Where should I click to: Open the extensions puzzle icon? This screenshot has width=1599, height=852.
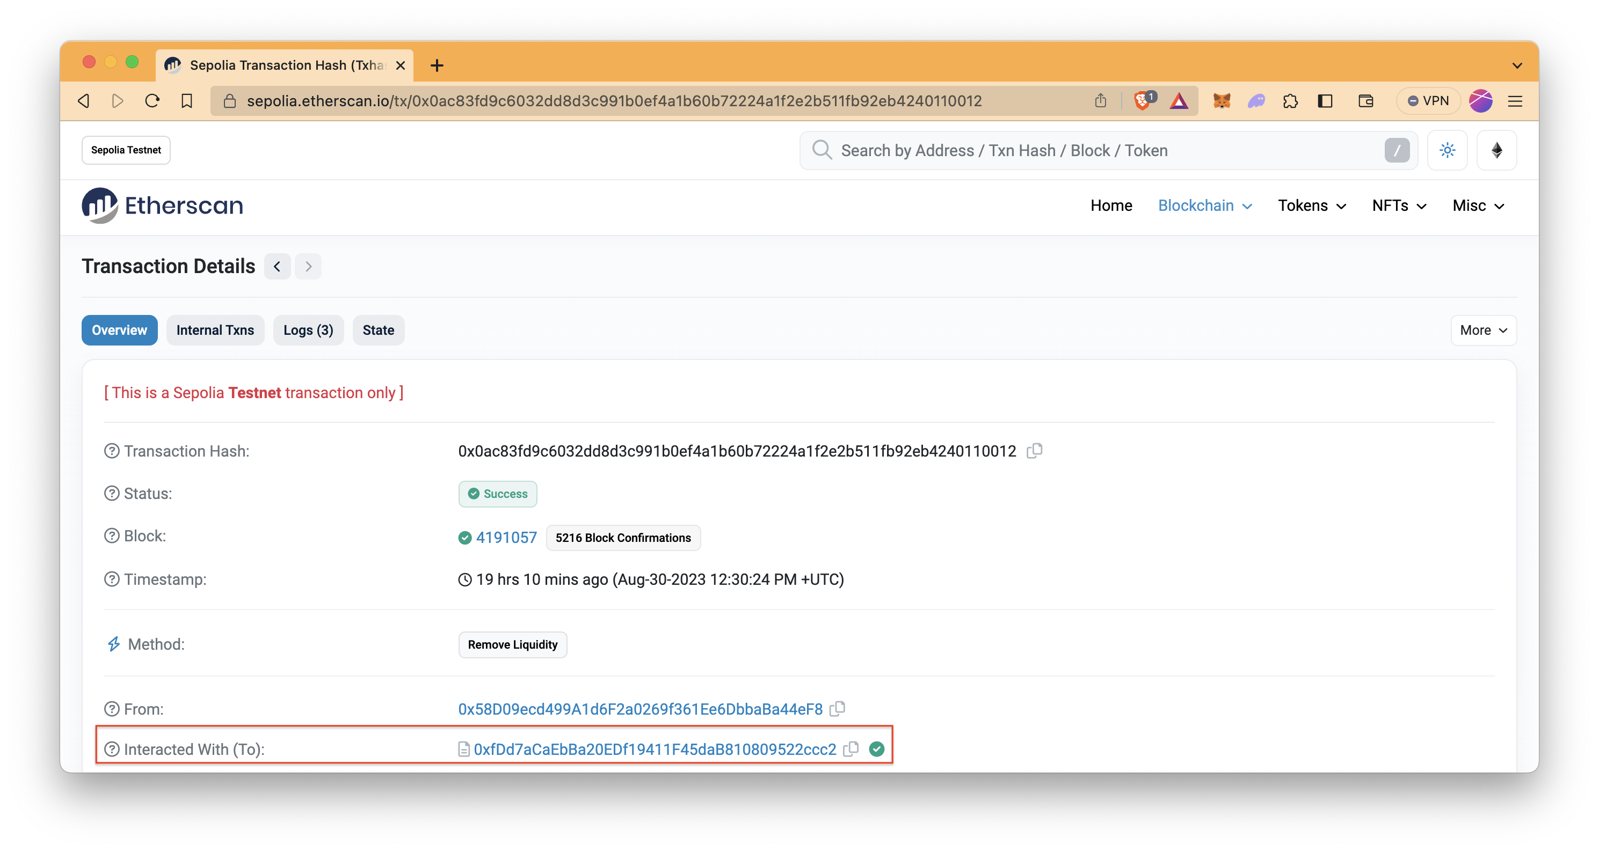pyautogui.click(x=1290, y=101)
